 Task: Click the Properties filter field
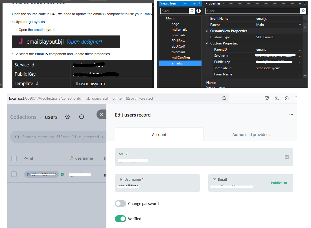coord(253,11)
